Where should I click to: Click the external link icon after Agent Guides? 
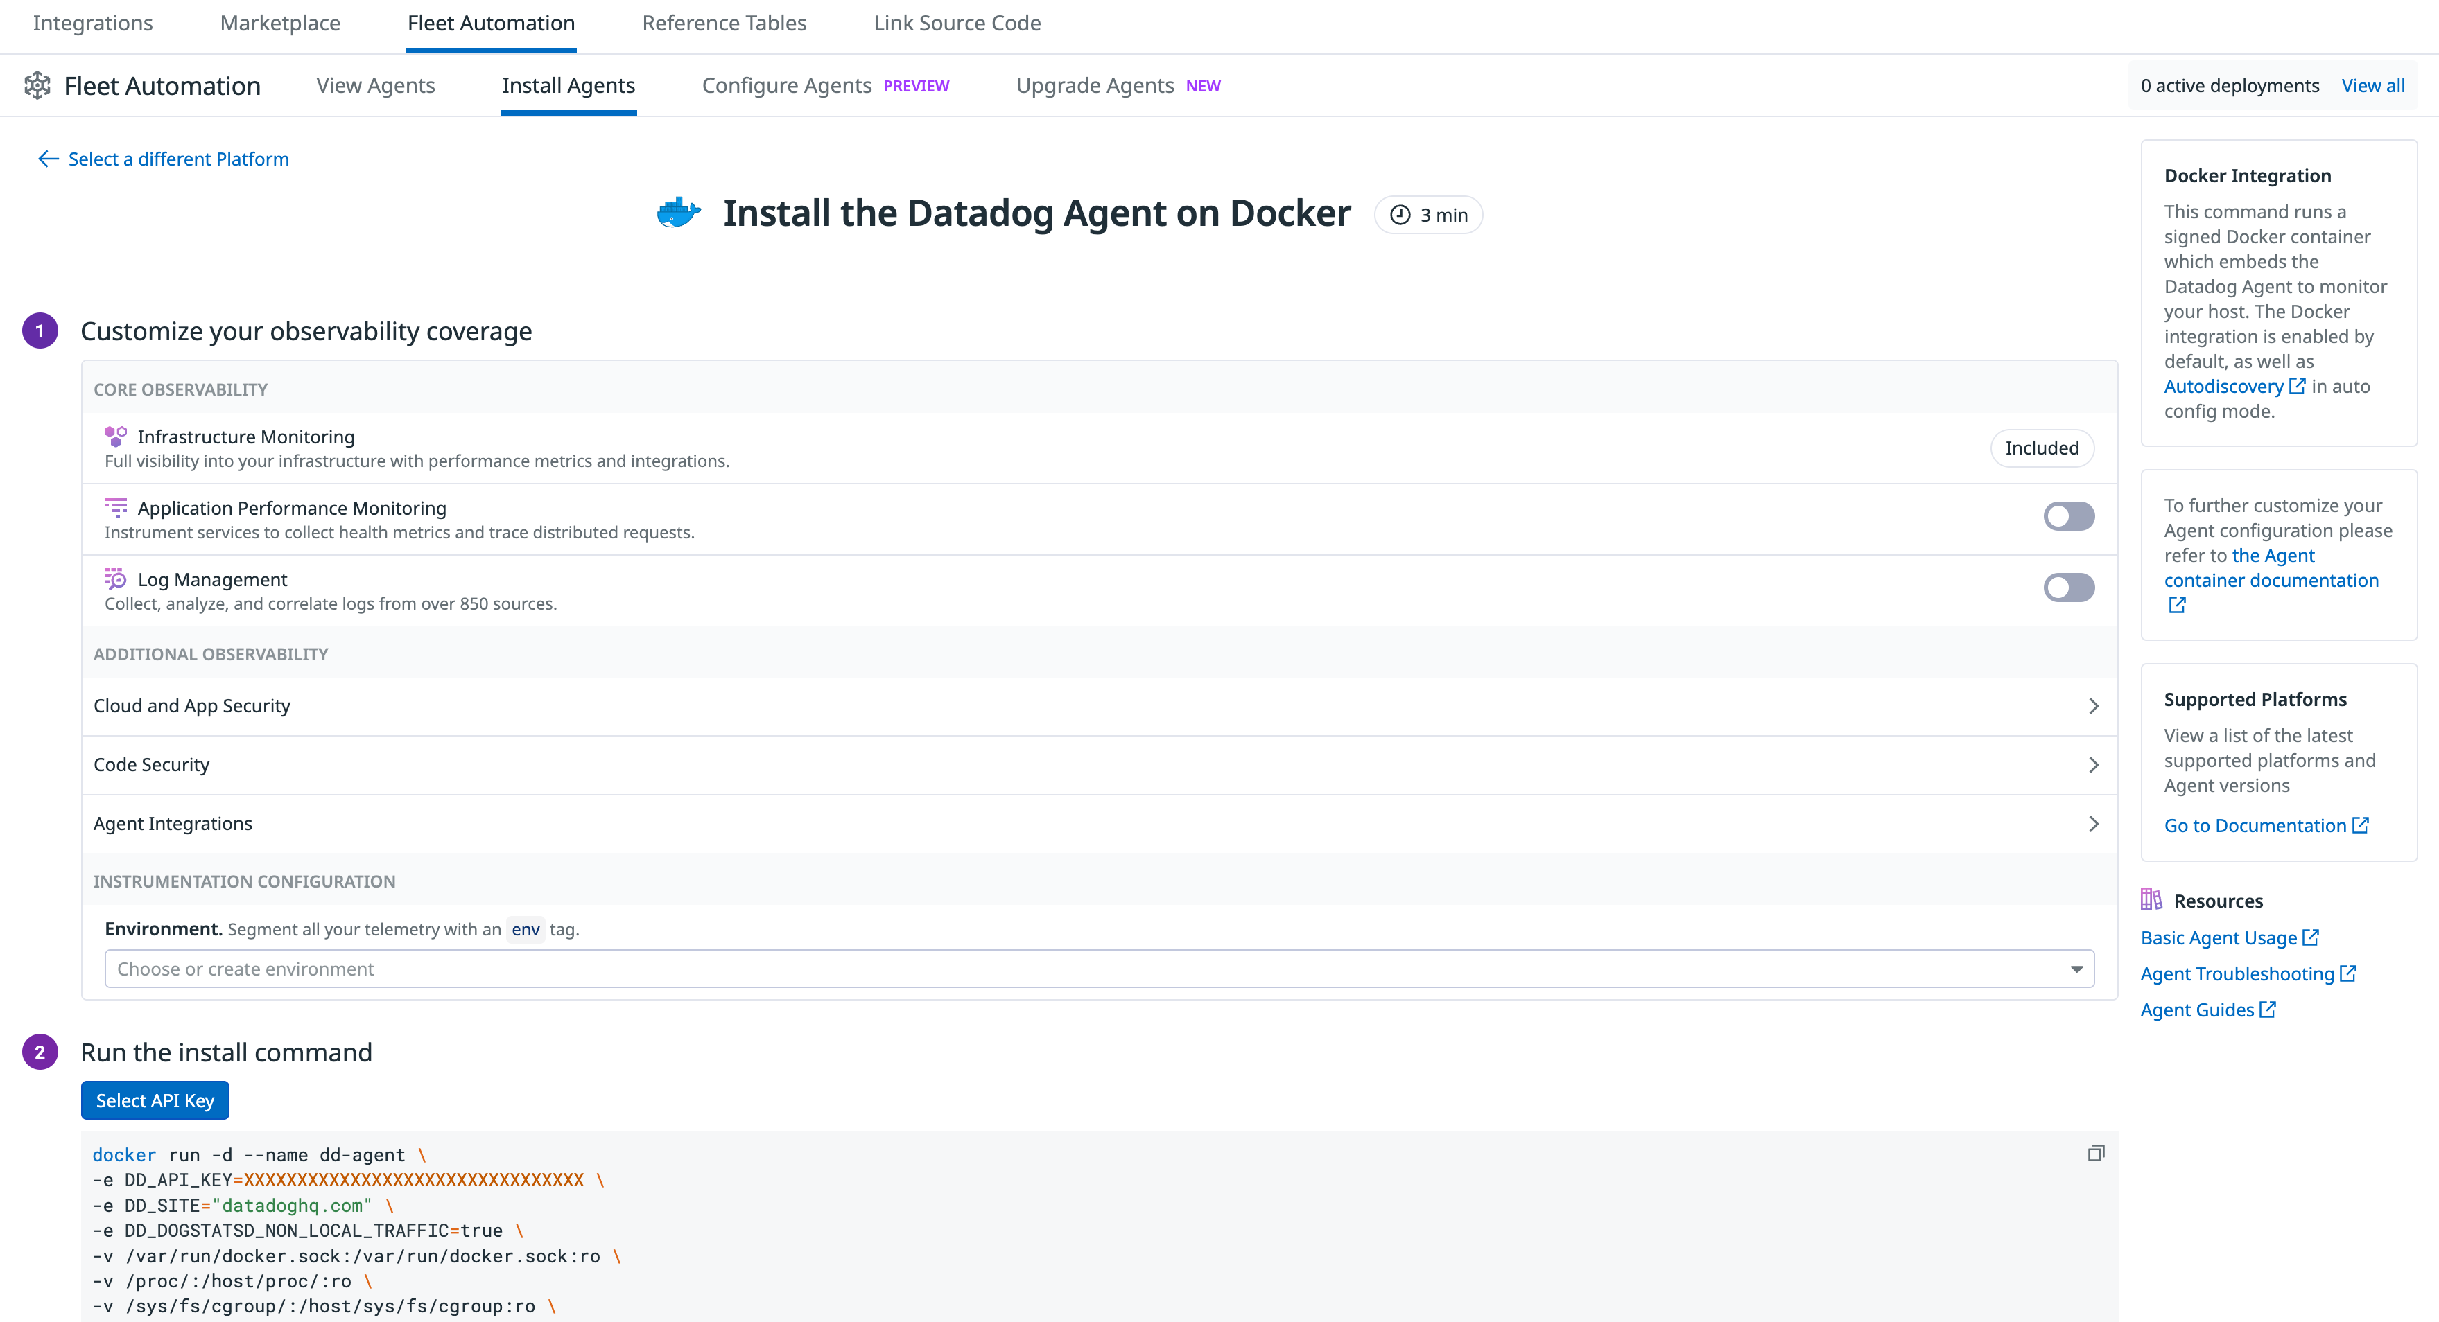click(x=2268, y=1010)
